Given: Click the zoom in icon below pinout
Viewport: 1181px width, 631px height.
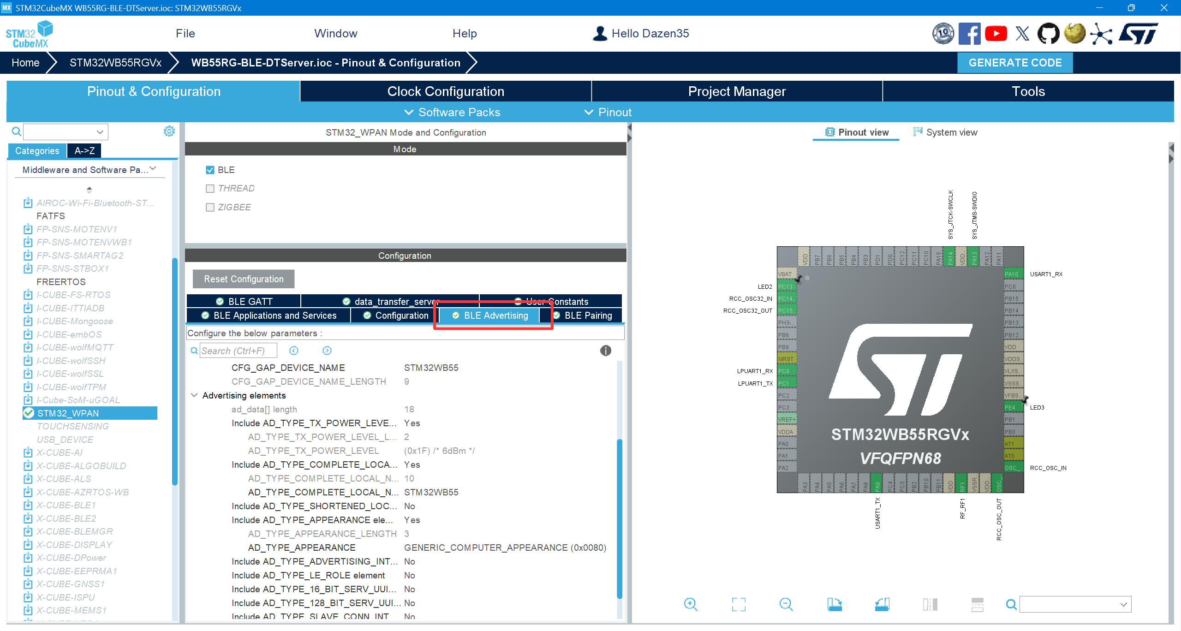Looking at the screenshot, I should pyautogui.click(x=691, y=604).
